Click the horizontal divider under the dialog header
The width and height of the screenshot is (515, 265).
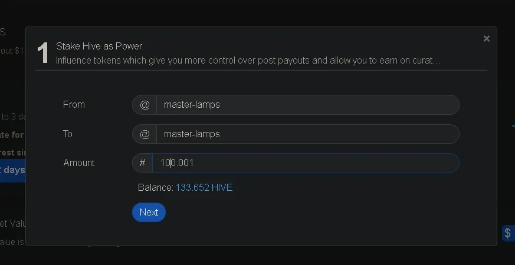click(261, 71)
